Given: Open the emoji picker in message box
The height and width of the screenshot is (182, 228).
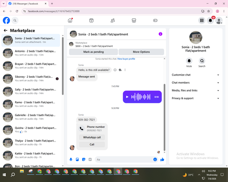Looking at the screenshot, I should point(155,159).
